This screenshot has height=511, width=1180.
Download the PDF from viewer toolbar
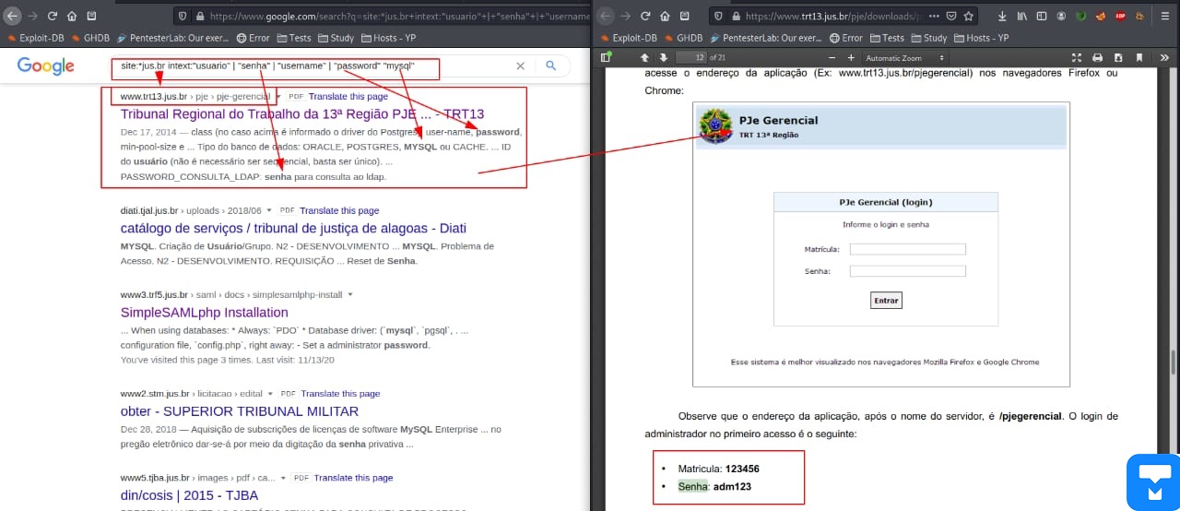click(1118, 57)
